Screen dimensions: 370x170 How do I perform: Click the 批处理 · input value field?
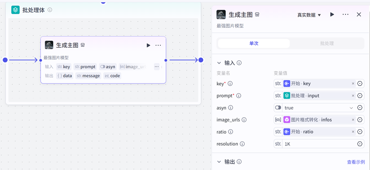(319, 95)
